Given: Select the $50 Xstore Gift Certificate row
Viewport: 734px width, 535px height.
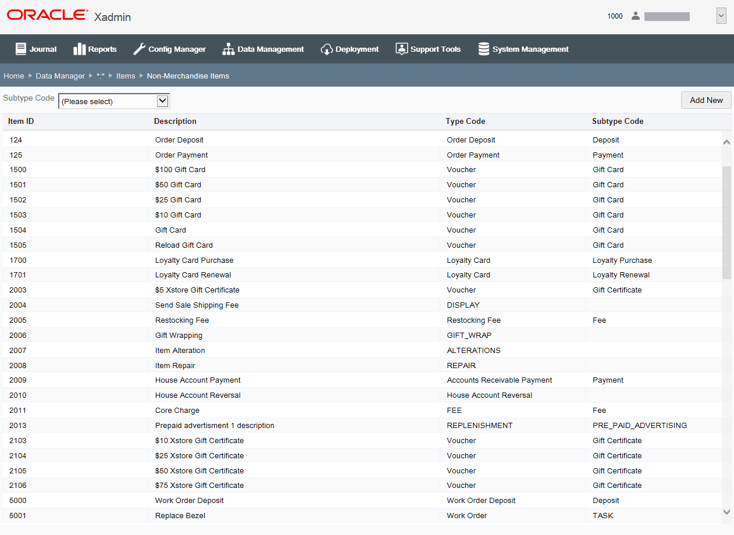Looking at the screenshot, I should (x=362, y=471).
